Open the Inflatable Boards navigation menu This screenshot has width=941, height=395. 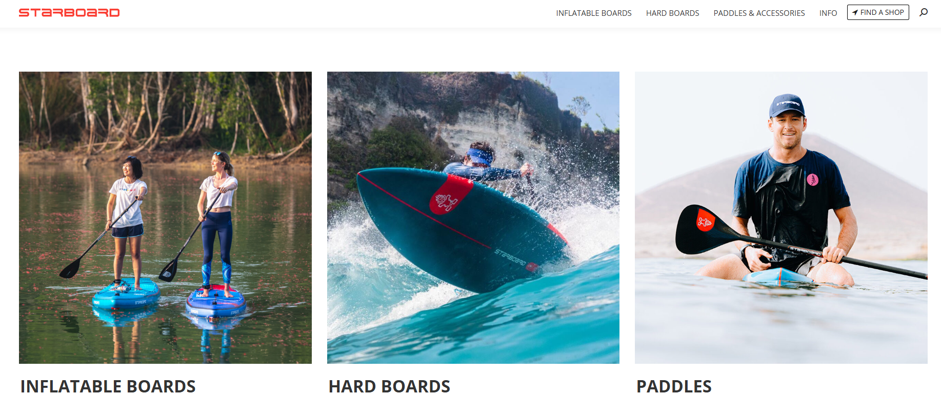point(594,13)
